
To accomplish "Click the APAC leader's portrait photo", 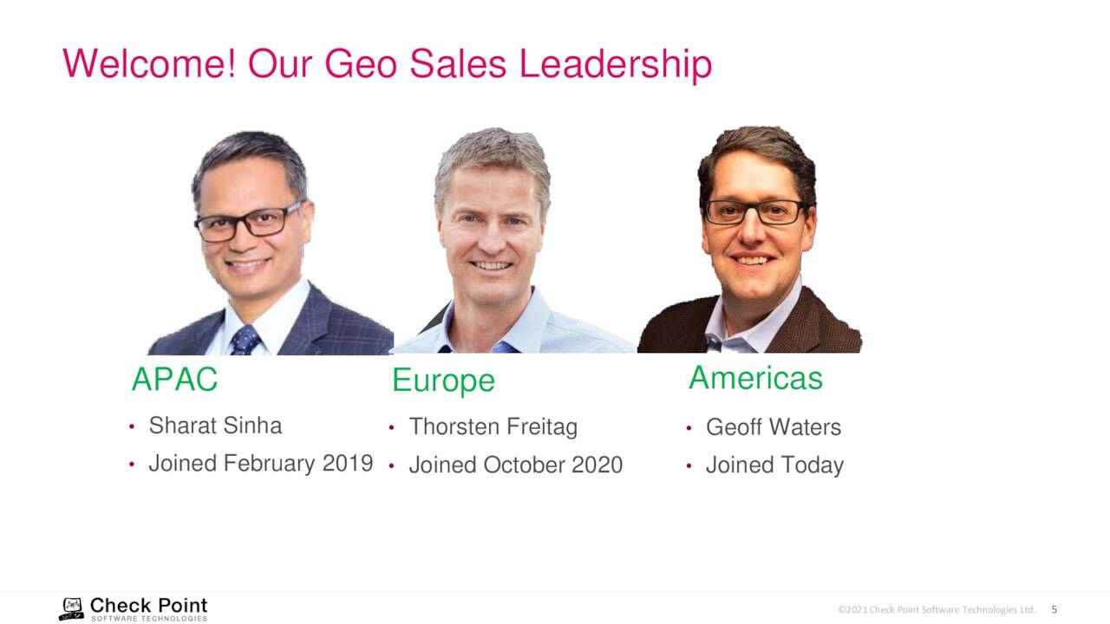I will [x=270, y=242].
